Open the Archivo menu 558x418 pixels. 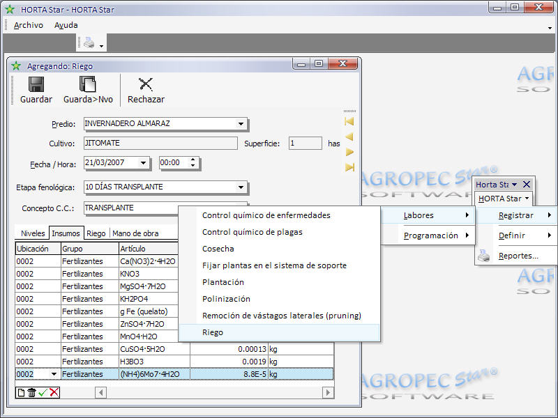[x=29, y=25]
